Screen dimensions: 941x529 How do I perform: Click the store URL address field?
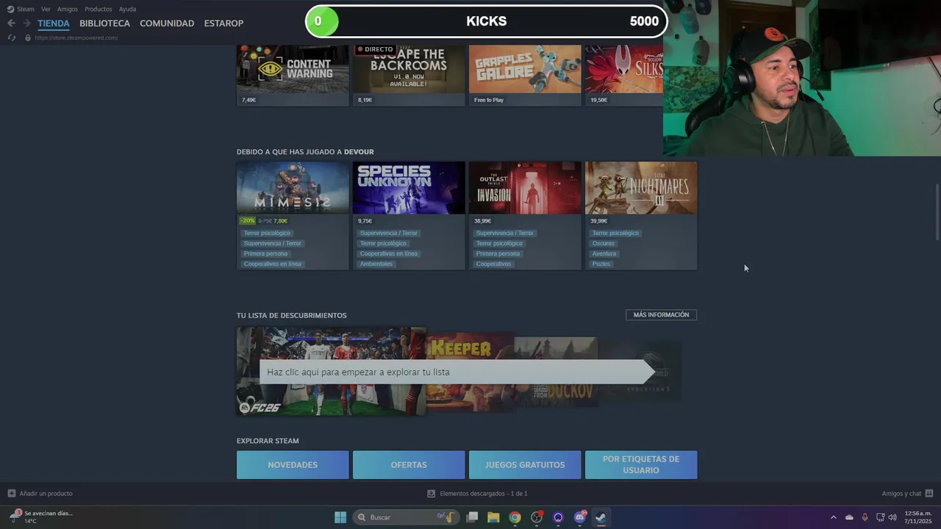point(76,37)
